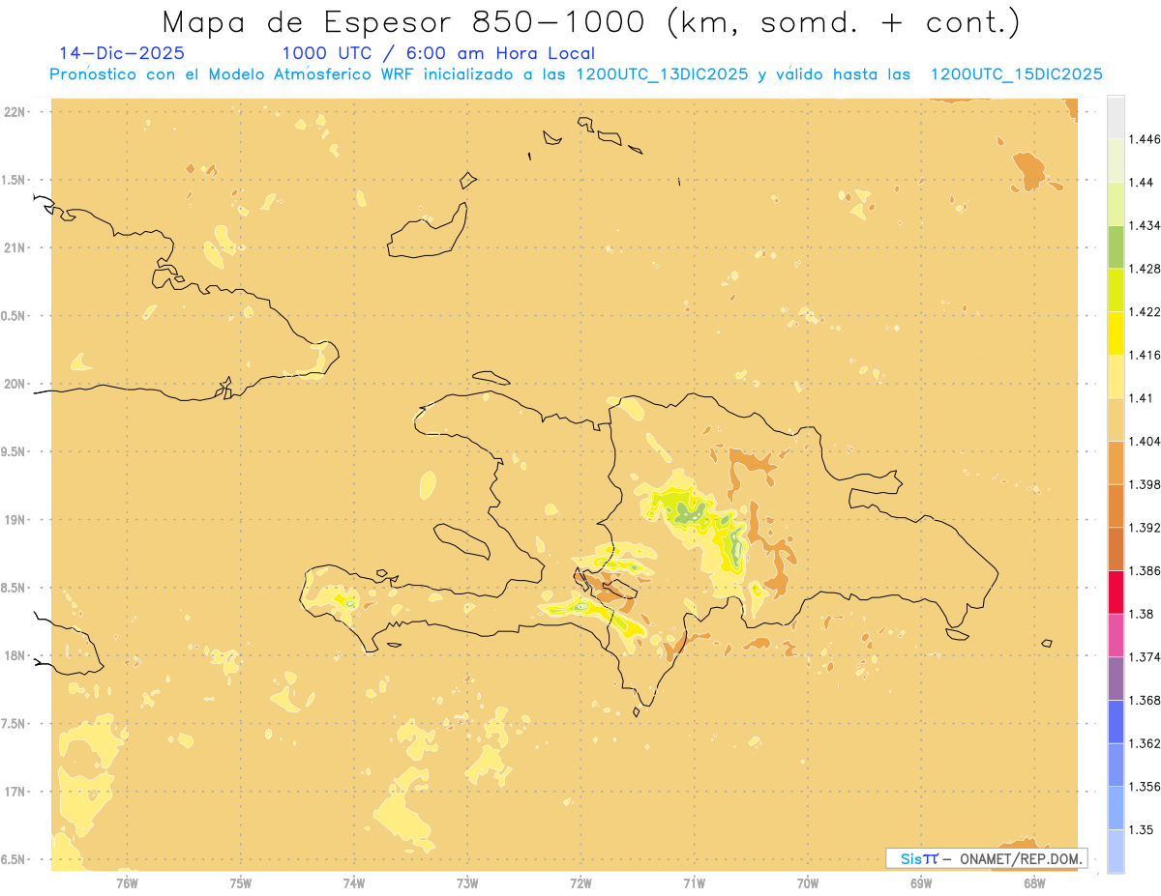Click the map title 'Mapa de Espesor 850-1000'
Screen dimensions: 1161x896
coord(406,22)
